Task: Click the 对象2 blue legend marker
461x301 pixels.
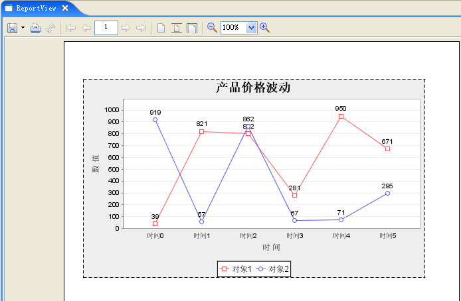Action: 260,269
